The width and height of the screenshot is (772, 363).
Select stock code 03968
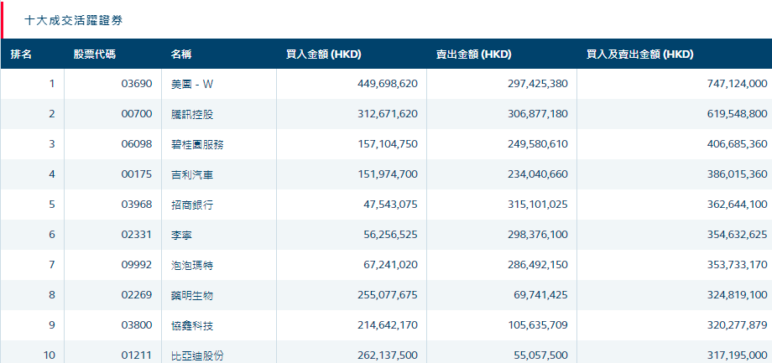[137, 205]
